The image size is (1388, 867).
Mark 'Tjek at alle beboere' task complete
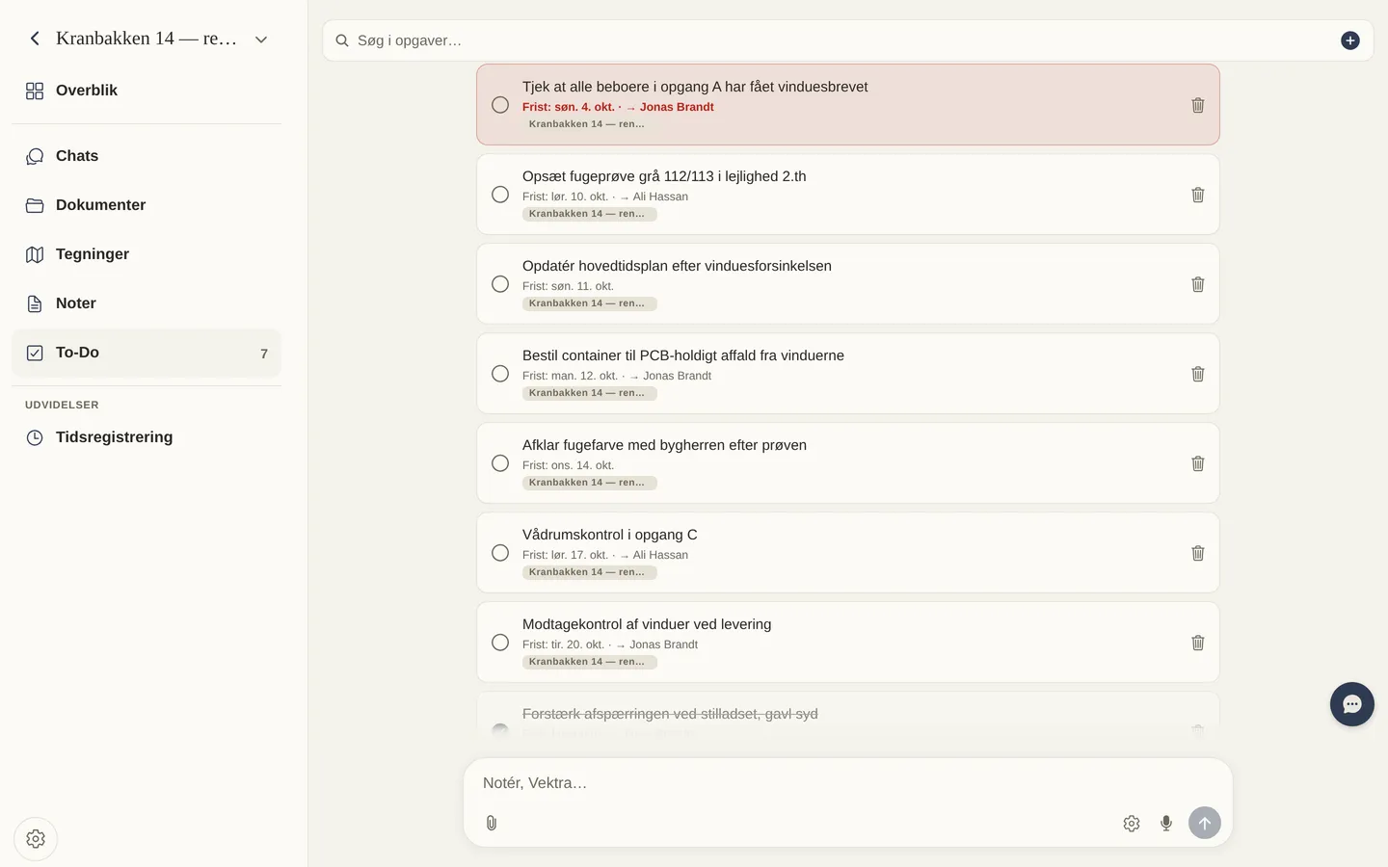500,105
